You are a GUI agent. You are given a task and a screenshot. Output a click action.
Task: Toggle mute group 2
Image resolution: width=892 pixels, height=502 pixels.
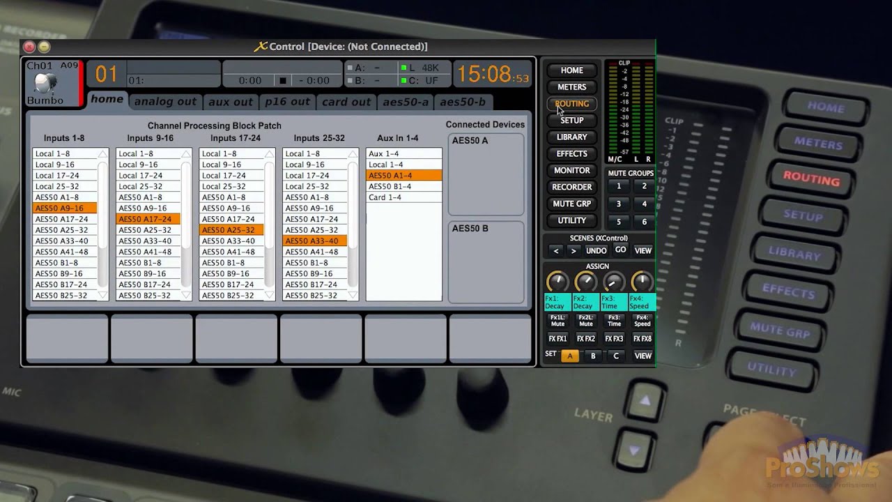[644, 187]
